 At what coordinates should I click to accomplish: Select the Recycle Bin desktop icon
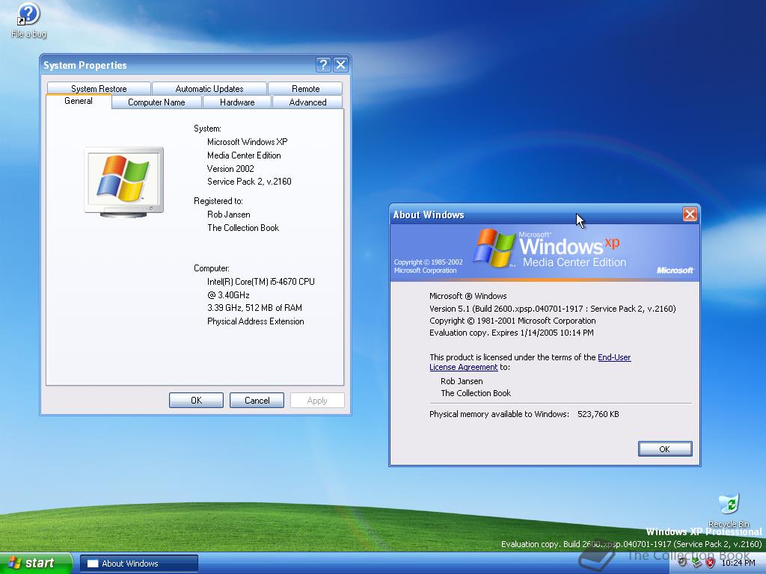pyautogui.click(x=729, y=510)
